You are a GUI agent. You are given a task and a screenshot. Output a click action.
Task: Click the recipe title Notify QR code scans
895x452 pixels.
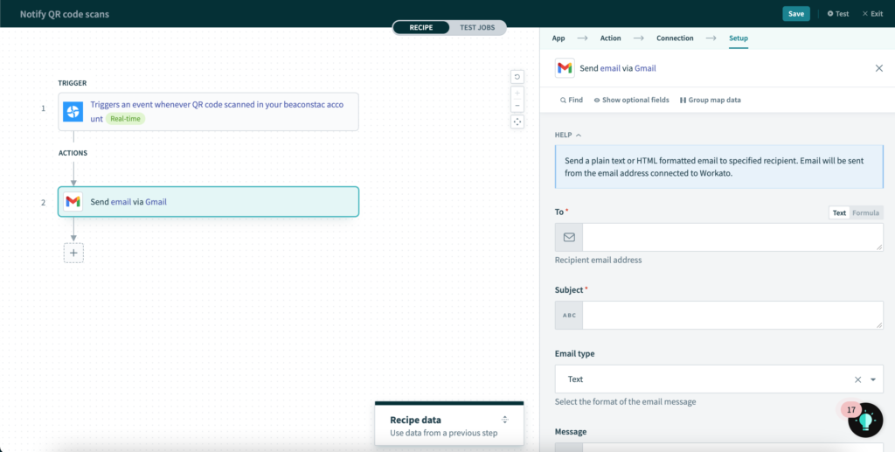click(x=65, y=14)
